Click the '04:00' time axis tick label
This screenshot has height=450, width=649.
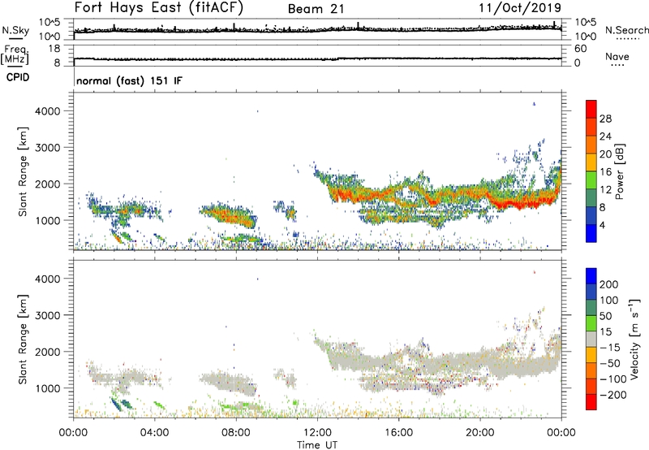coord(154,433)
